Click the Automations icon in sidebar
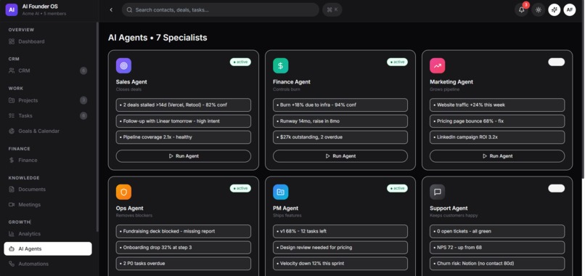Screen dimensions: 585x276 pos(12,264)
